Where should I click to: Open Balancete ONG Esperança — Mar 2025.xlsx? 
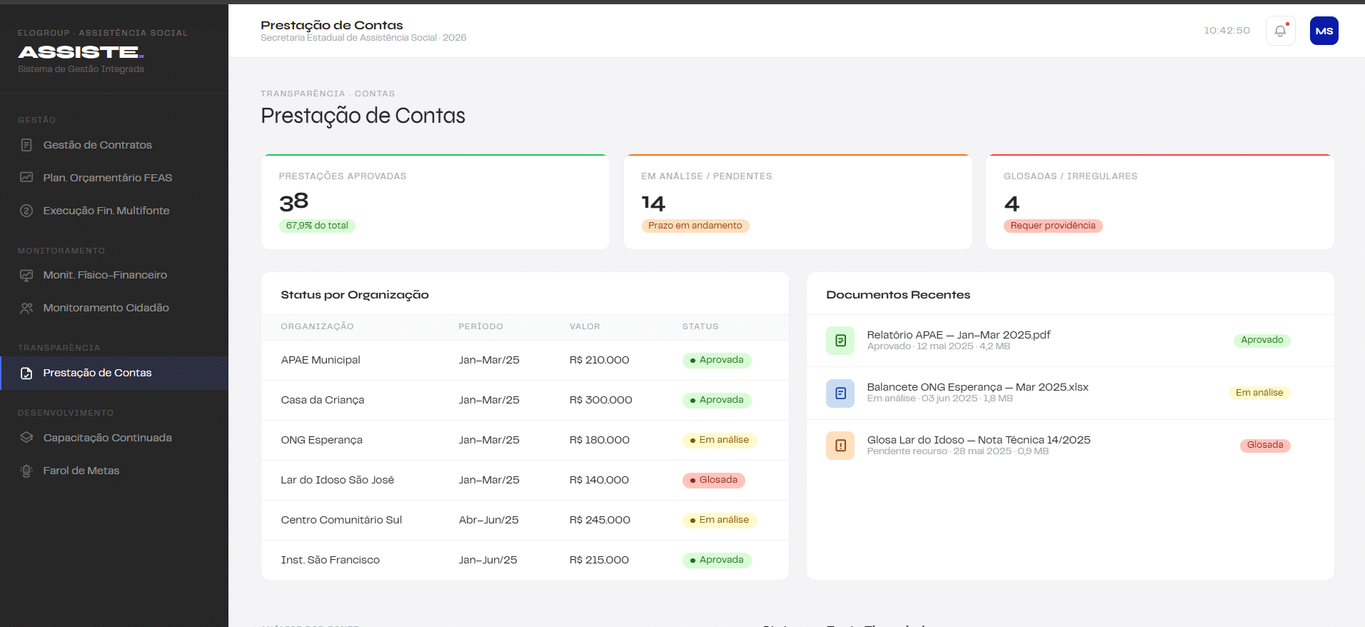[x=977, y=387]
